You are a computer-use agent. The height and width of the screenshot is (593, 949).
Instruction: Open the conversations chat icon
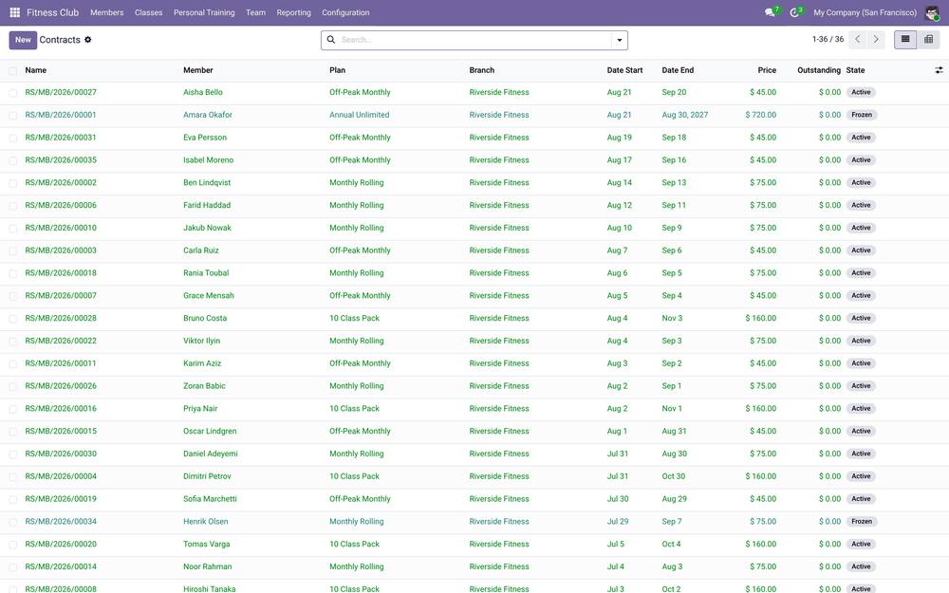click(x=770, y=12)
